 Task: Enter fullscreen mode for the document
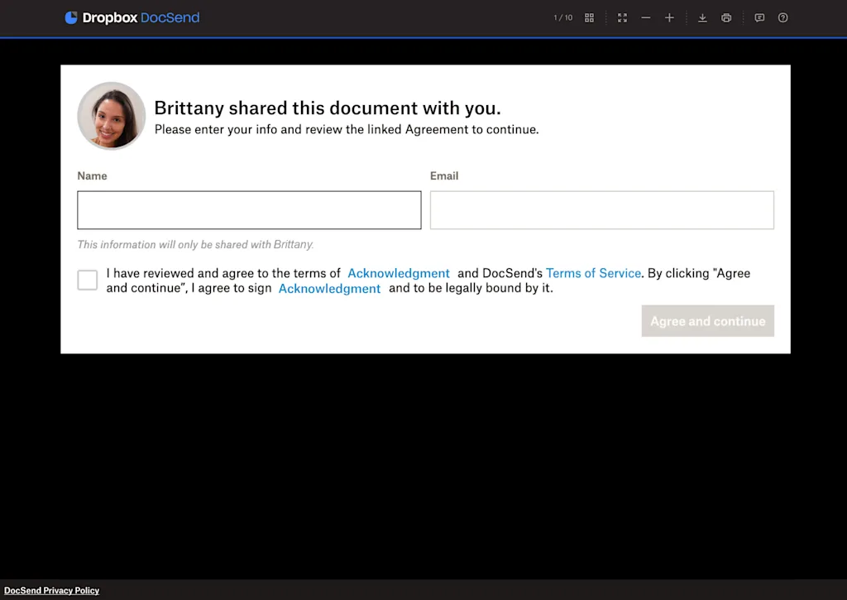click(x=622, y=17)
